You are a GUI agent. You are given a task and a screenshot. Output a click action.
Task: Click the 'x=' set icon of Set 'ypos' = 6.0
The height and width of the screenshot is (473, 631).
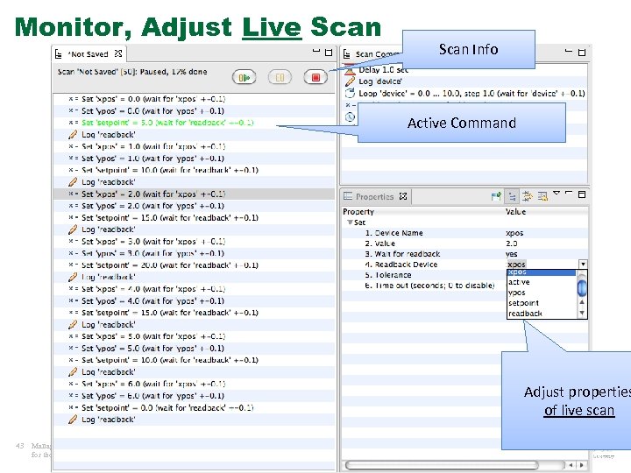[x=73, y=396]
